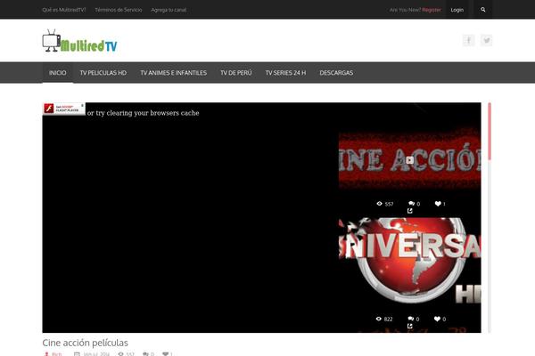Play the Cine Acción video thumbnail
The width and height of the screenshot is (535, 356).
(410, 160)
